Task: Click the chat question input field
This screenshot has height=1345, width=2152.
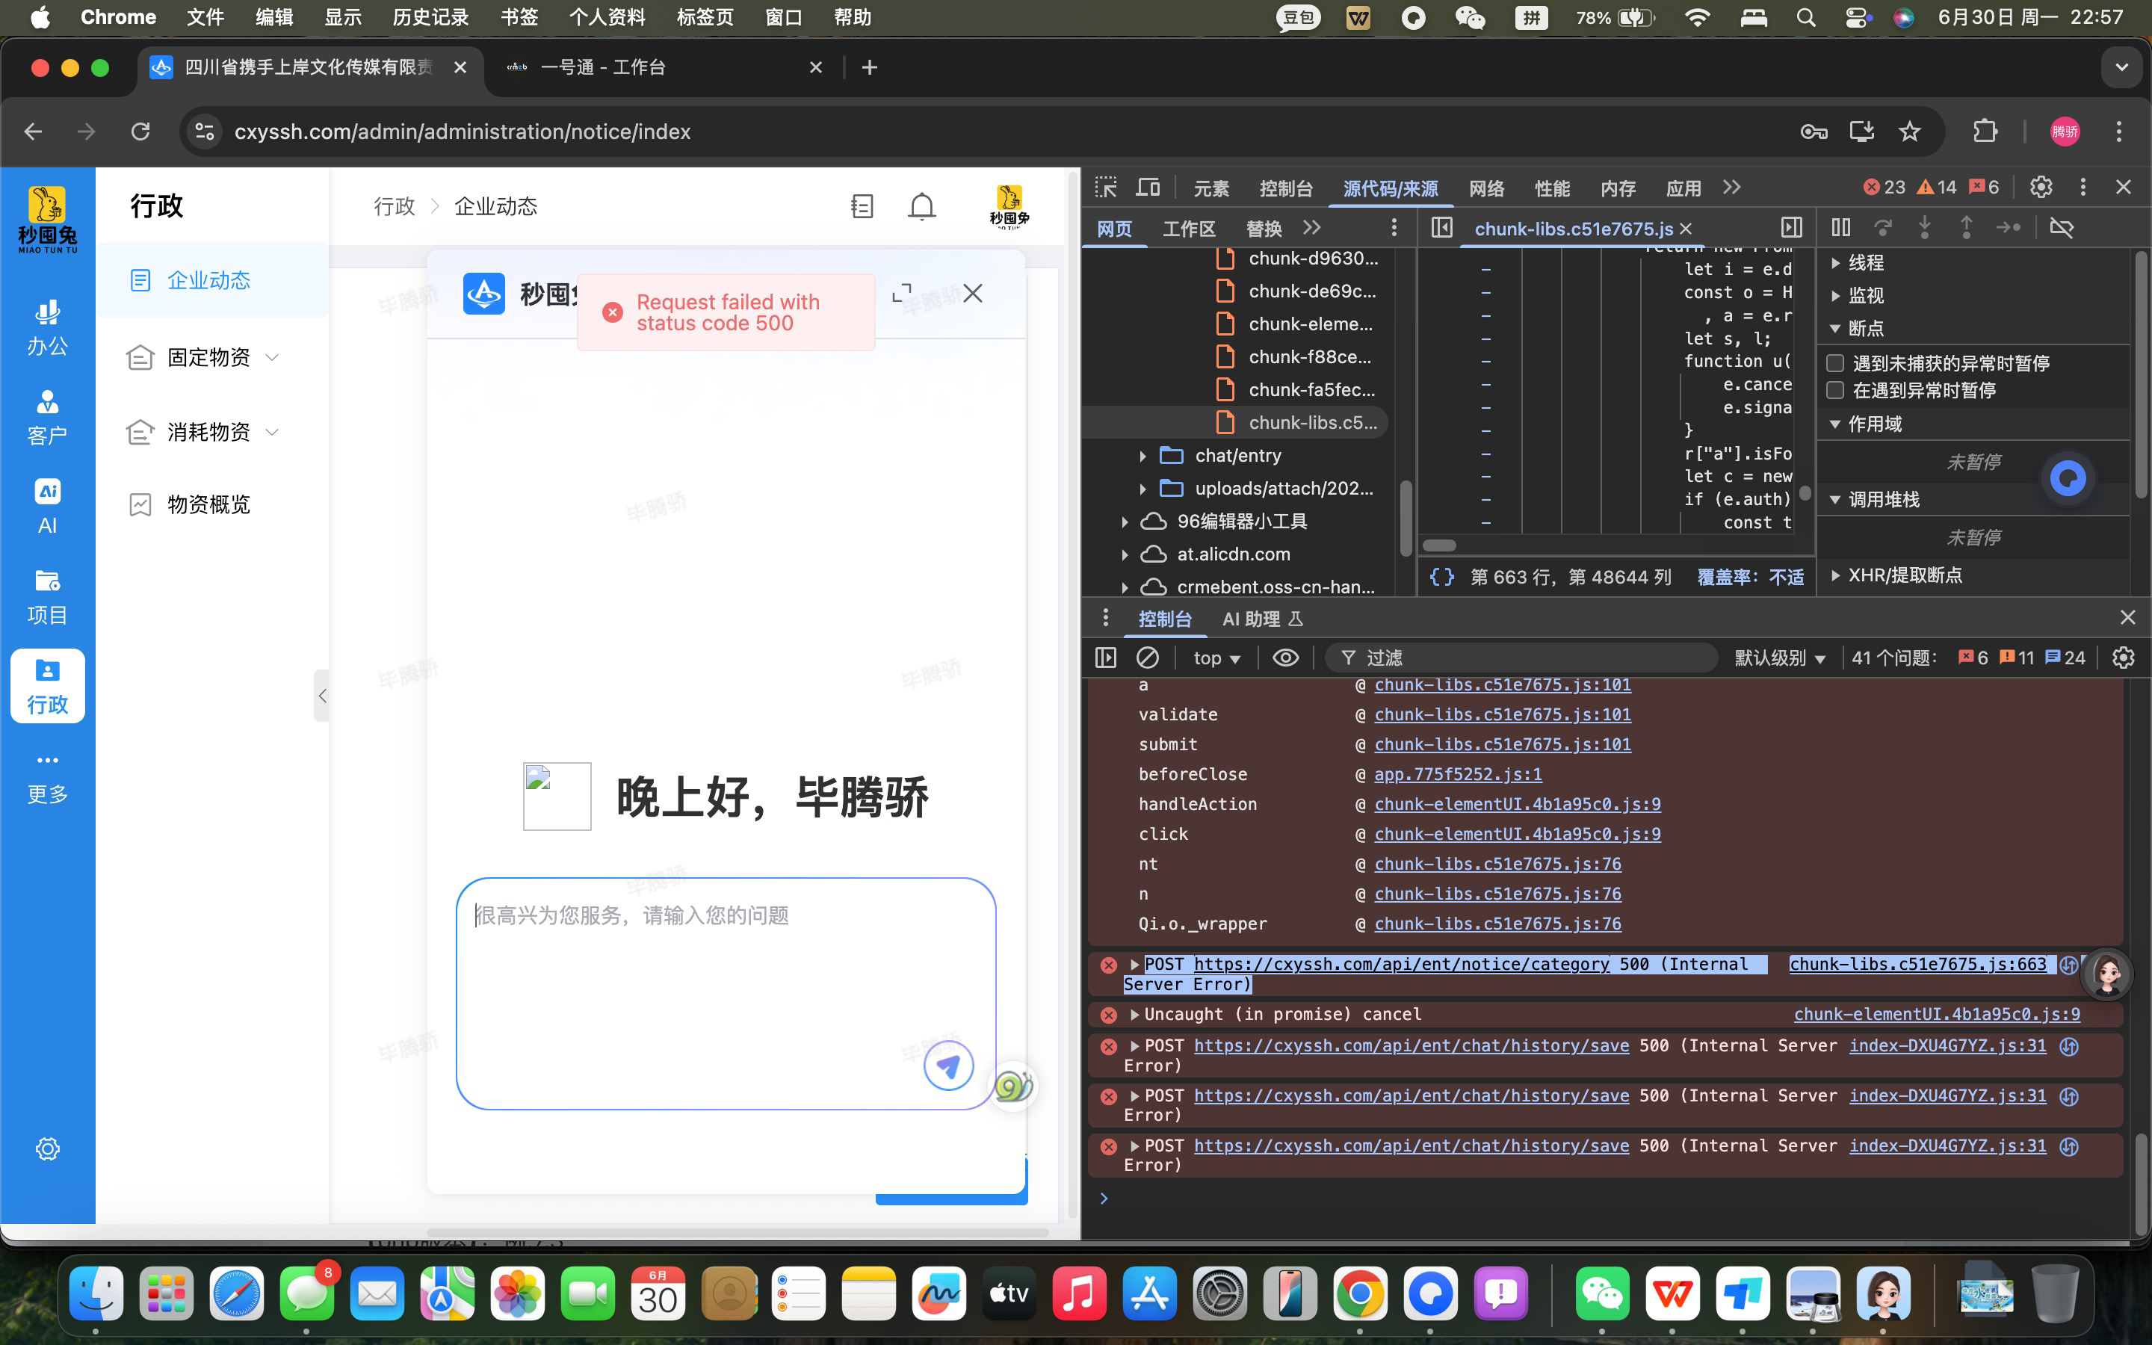Action: [x=726, y=994]
